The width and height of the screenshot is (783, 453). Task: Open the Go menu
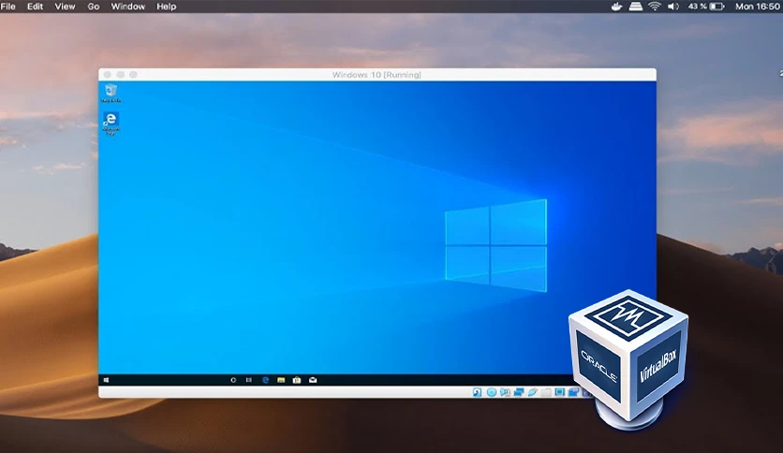click(x=94, y=7)
